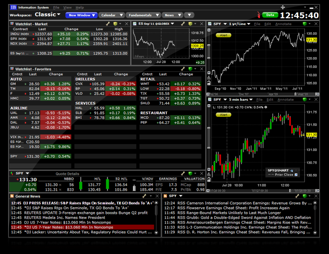Toggle the lock icon on SPY 5 min chart
Screen dimensions: 329x254
[209, 179]
